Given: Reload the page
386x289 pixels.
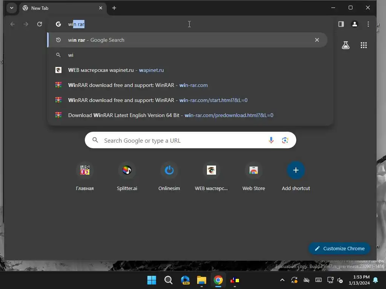Looking at the screenshot, I should 39,24.
